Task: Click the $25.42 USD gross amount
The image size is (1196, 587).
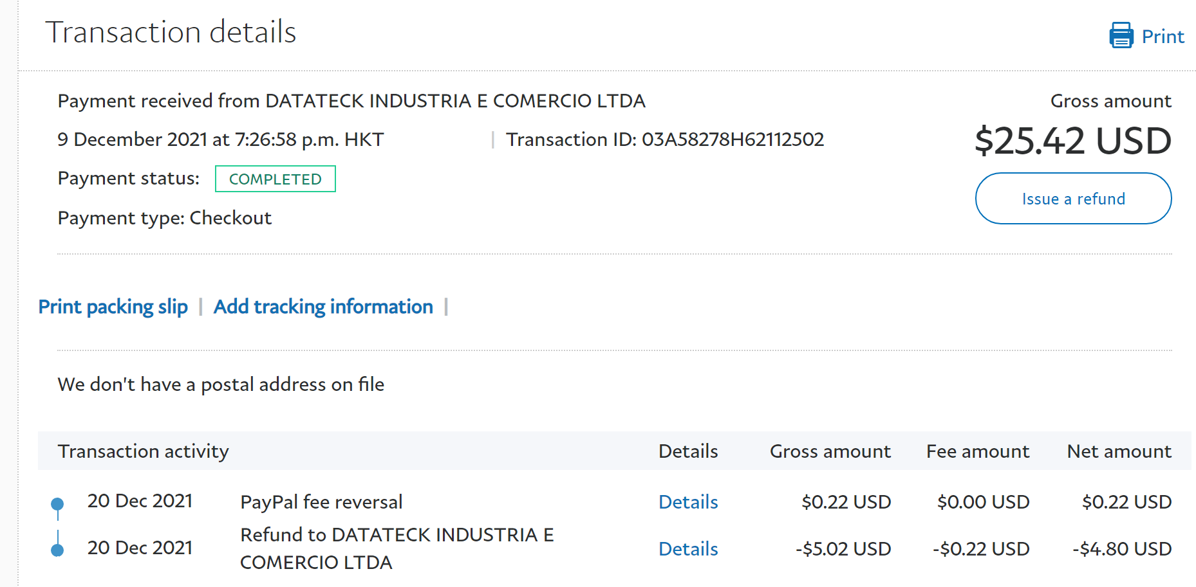Action: [1072, 141]
